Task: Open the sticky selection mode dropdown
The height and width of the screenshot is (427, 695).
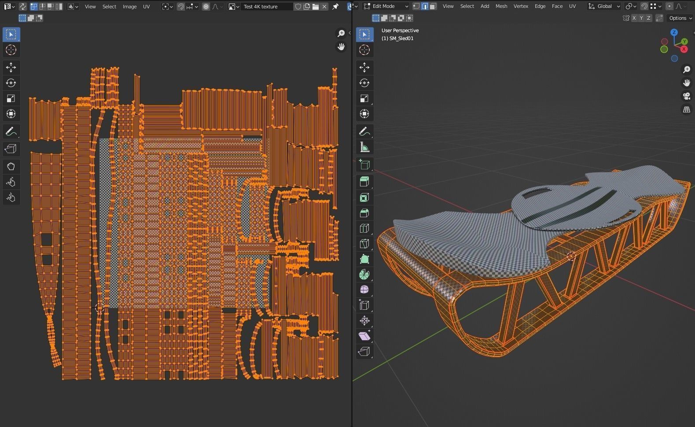Action: click(73, 7)
